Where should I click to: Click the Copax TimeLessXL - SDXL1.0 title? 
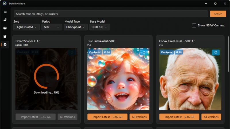tap(177, 41)
